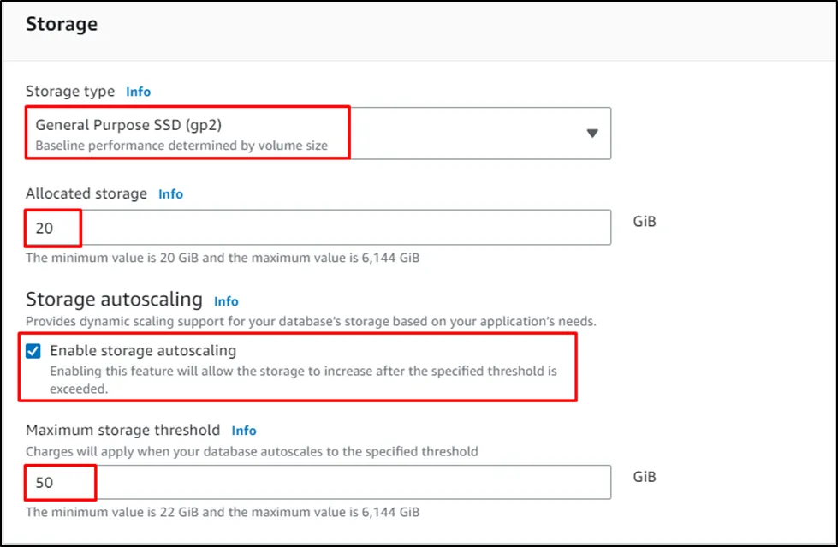Click the 'Maximum storage threshold' field label
The width and height of the screenshot is (838, 547).
click(x=122, y=431)
